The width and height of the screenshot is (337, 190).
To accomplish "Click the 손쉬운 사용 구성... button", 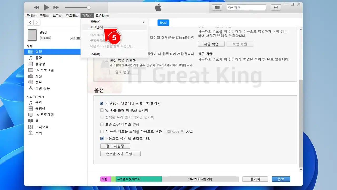I will [x=120, y=154].
